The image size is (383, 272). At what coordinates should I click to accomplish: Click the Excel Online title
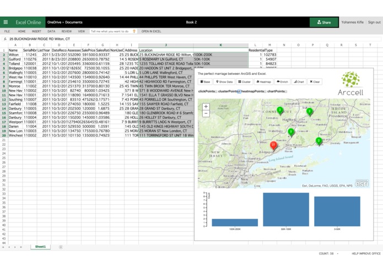(28, 22)
